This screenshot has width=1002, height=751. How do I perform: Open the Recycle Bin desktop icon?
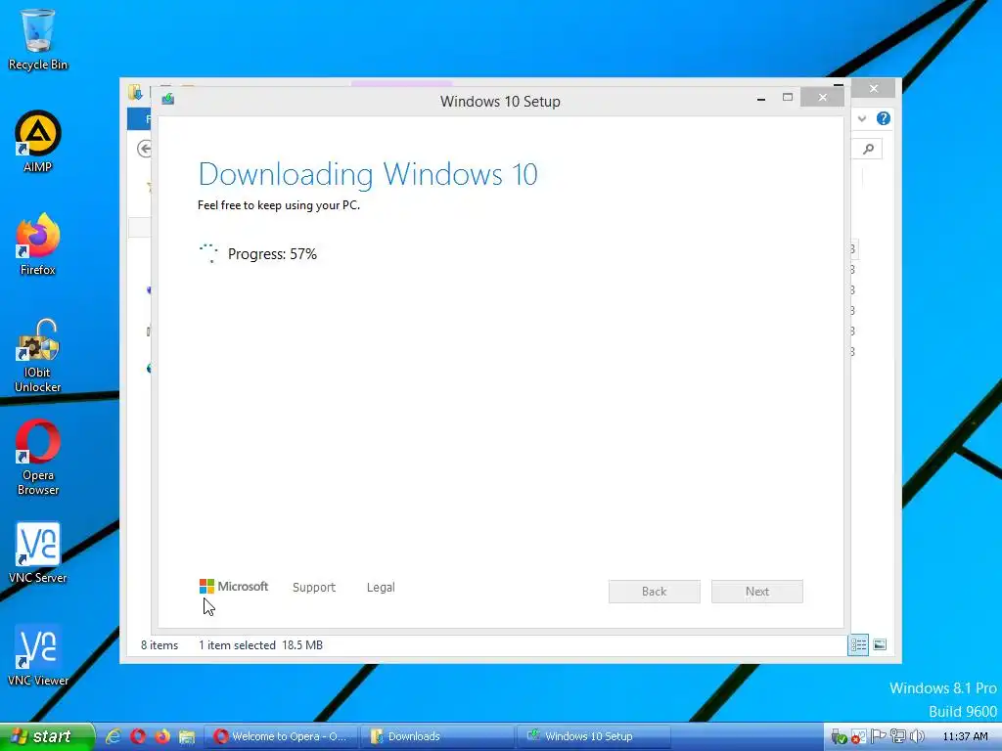pos(38,38)
